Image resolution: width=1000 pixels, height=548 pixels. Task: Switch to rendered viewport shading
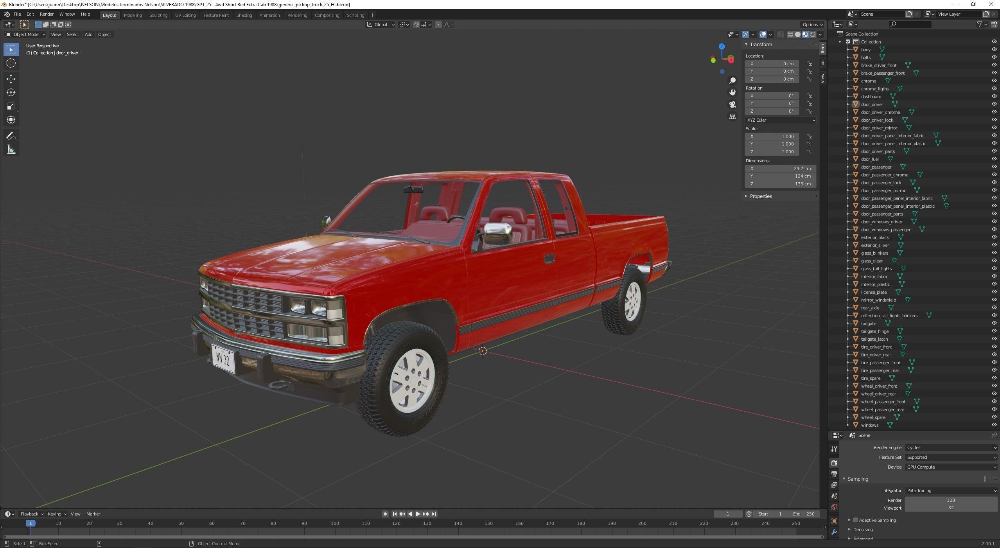[813, 34]
